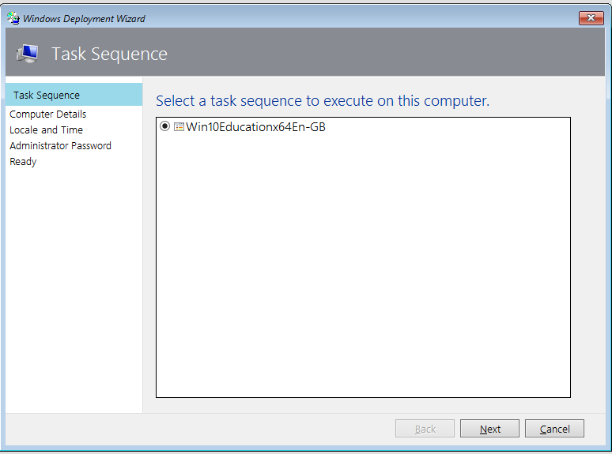The image size is (612, 454).
Task: Click empty footer area left of Back
Action: [x=199, y=429]
